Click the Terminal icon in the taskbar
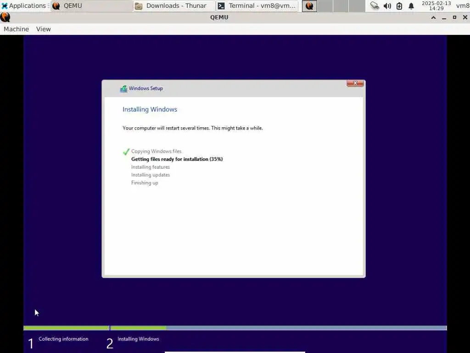Image resolution: width=470 pixels, height=353 pixels. 221,6
